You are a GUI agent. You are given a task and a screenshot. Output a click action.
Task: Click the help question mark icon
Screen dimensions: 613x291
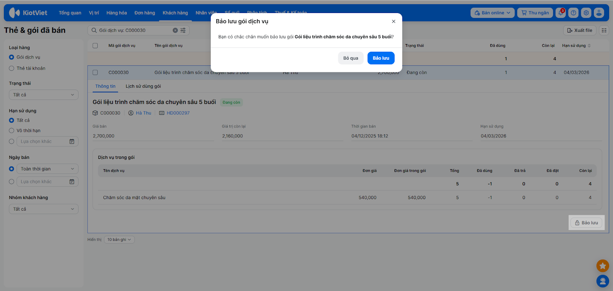(x=573, y=13)
